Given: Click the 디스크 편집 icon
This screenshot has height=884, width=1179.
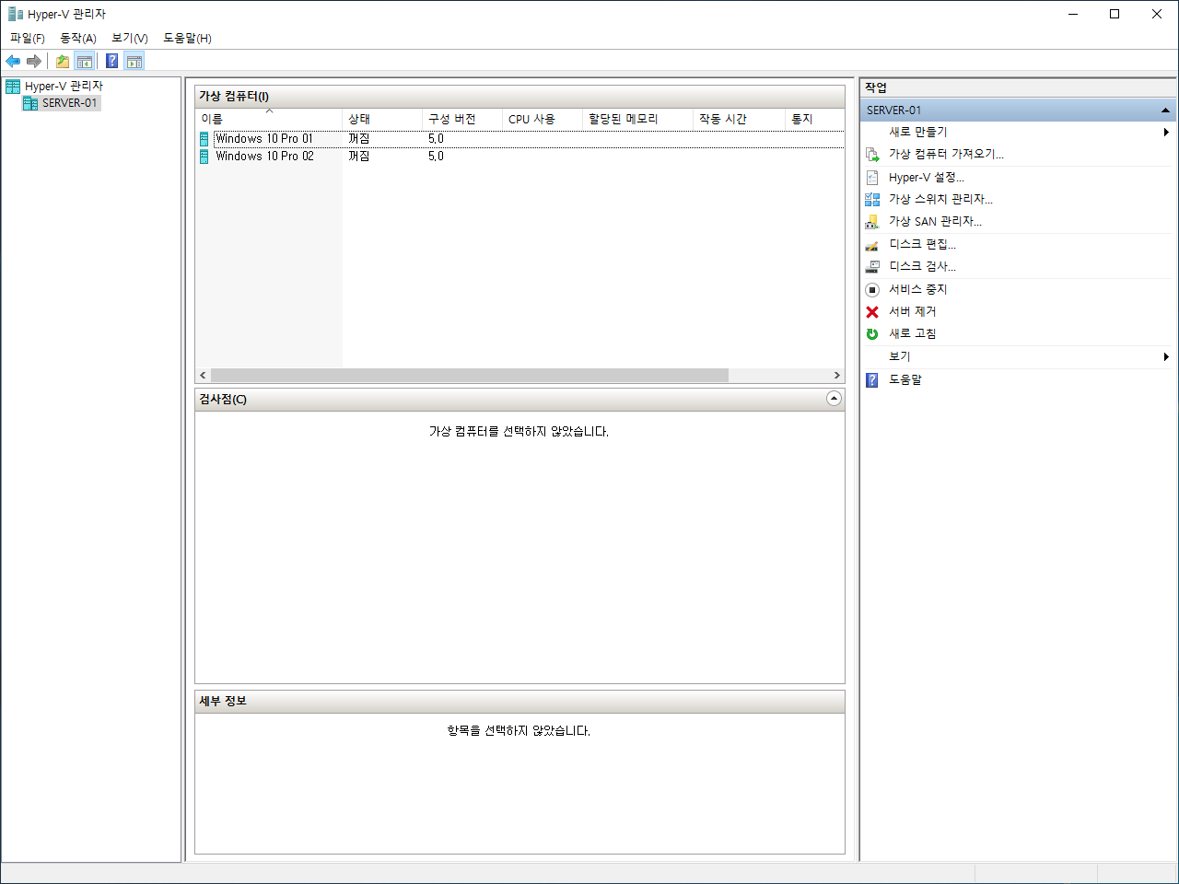Looking at the screenshot, I should coord(872,245).
